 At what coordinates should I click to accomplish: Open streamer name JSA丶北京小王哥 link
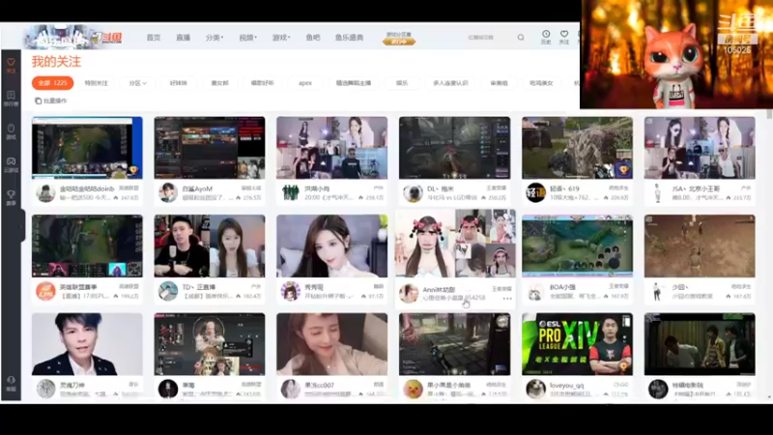[696, 188]
